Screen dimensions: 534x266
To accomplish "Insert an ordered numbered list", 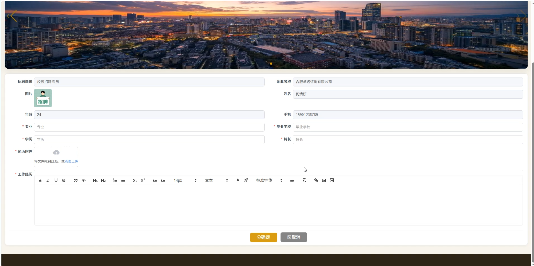I will [x=115, y=180].
